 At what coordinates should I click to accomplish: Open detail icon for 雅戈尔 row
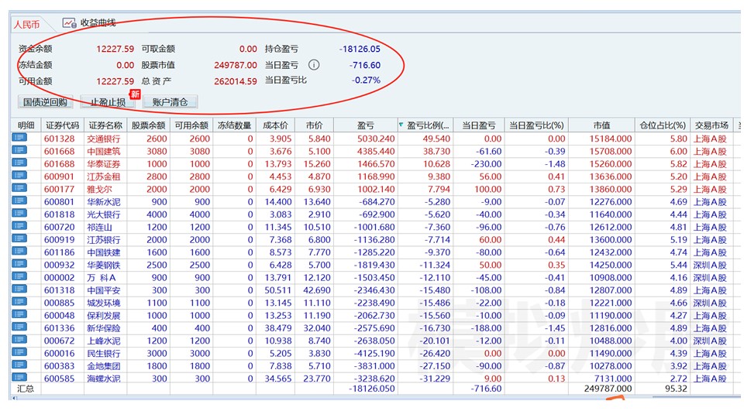point(19,189)
